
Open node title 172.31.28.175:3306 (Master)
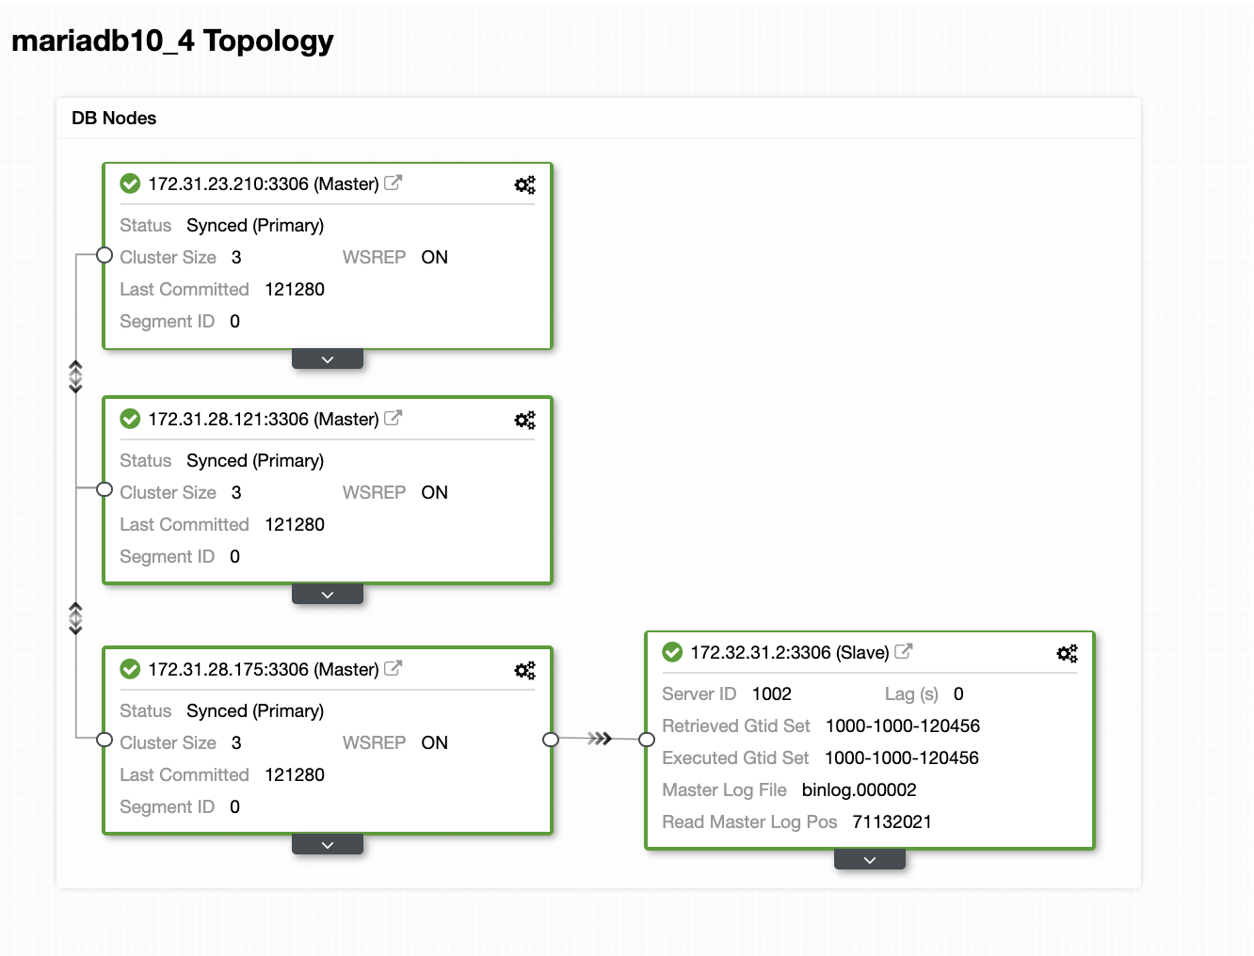click(x=264, y=669)
